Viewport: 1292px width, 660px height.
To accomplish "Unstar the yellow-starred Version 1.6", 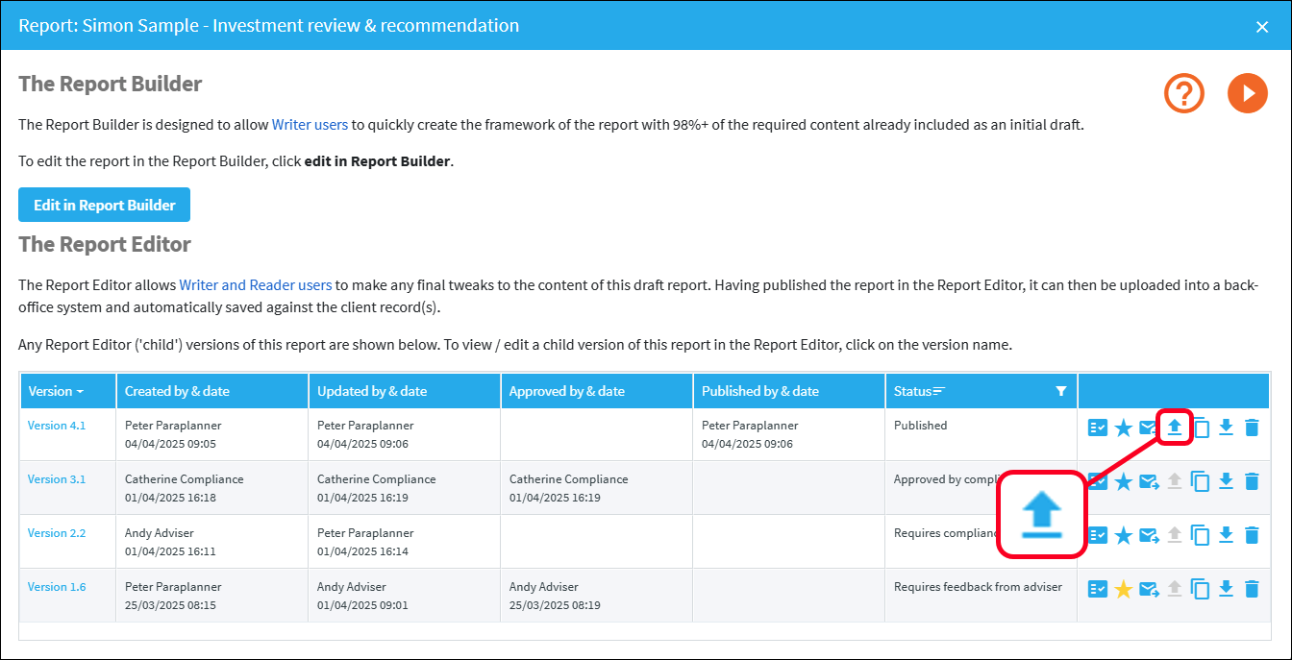I will [1123, 589].
